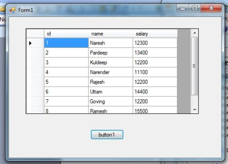Maximize the Form1 window
Image resolution: width=228 pixels, height=164 pixels.
(195, 8)
